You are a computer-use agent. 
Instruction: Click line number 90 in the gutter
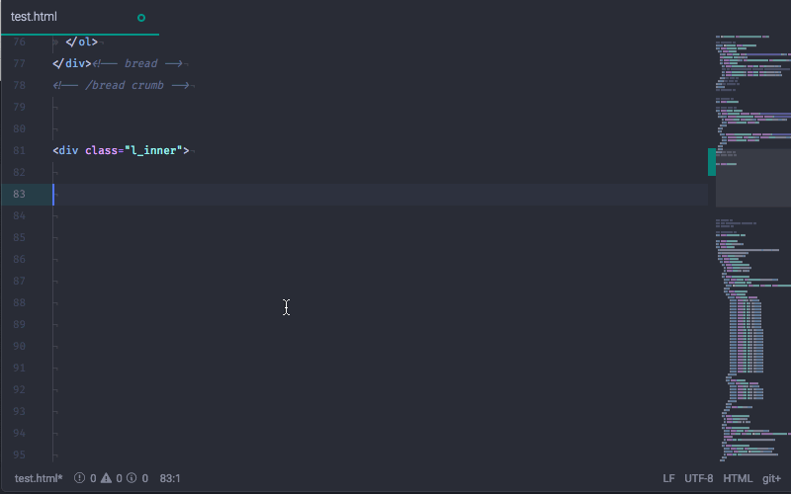[x=20, y=346]
